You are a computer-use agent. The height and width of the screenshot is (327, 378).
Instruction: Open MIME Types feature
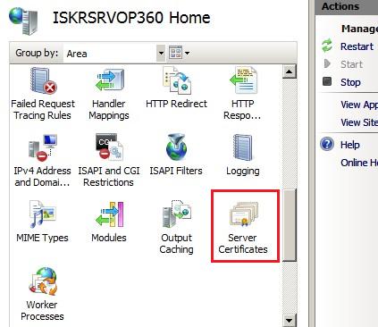click(x=42, y=222)
